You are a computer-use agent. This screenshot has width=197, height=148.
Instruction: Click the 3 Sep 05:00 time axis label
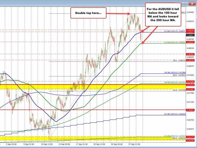click(x=11, y=144)
